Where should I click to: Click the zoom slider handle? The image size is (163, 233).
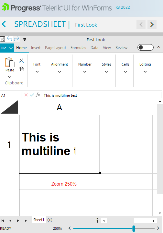coord(134,228)
